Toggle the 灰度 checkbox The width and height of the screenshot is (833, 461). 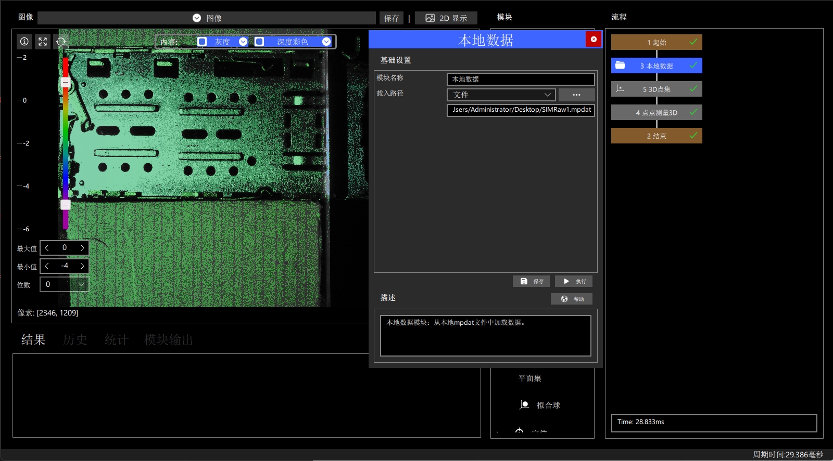click(202, 42)
